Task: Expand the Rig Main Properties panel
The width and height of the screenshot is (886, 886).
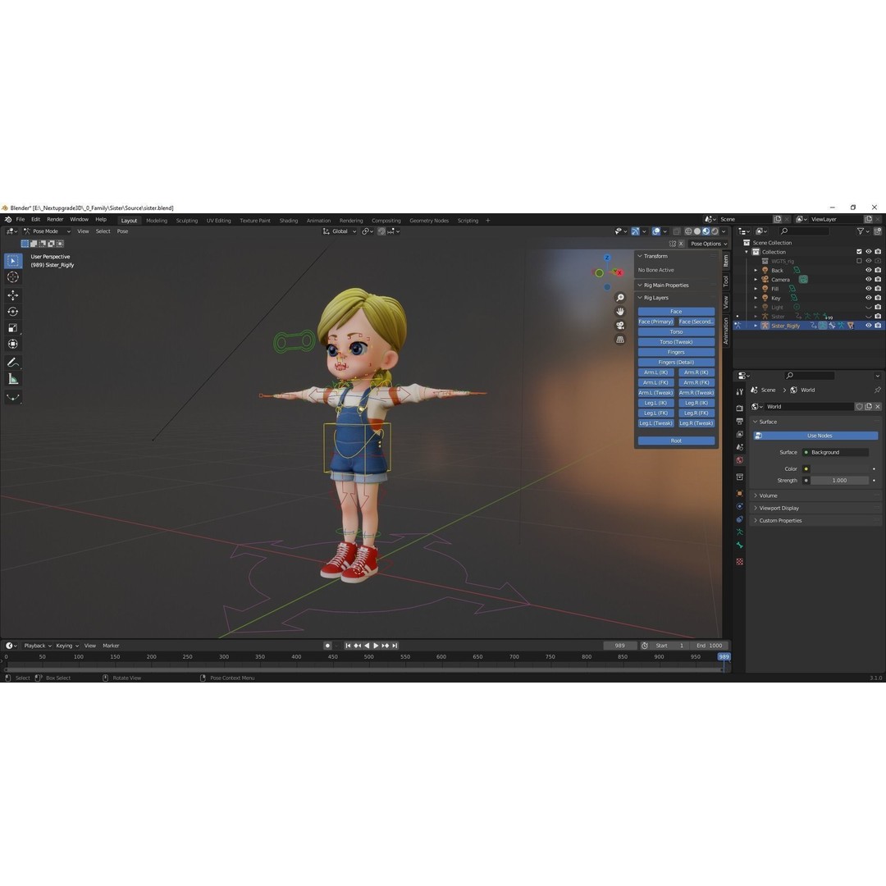Action: click(x=676, y=285)
